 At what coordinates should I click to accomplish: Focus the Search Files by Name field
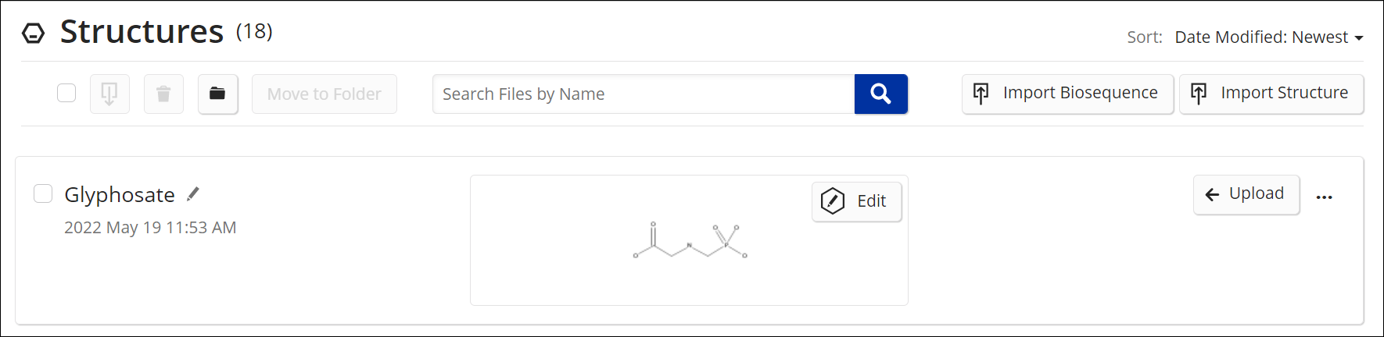[x=644, y=94]
